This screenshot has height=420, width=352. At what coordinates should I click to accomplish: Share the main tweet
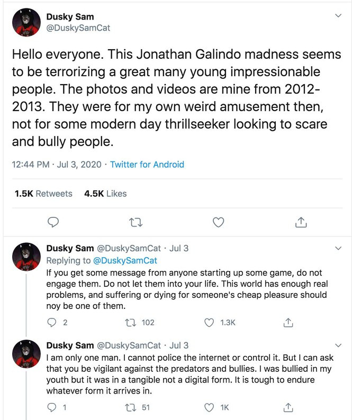click(x=300, y=222)
